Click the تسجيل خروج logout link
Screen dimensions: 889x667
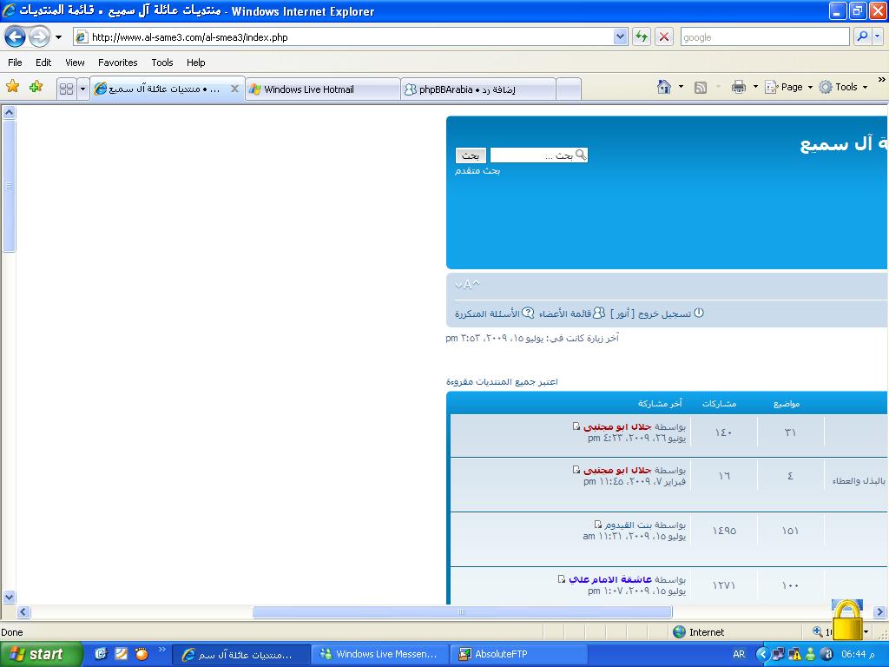pos(664,314)
